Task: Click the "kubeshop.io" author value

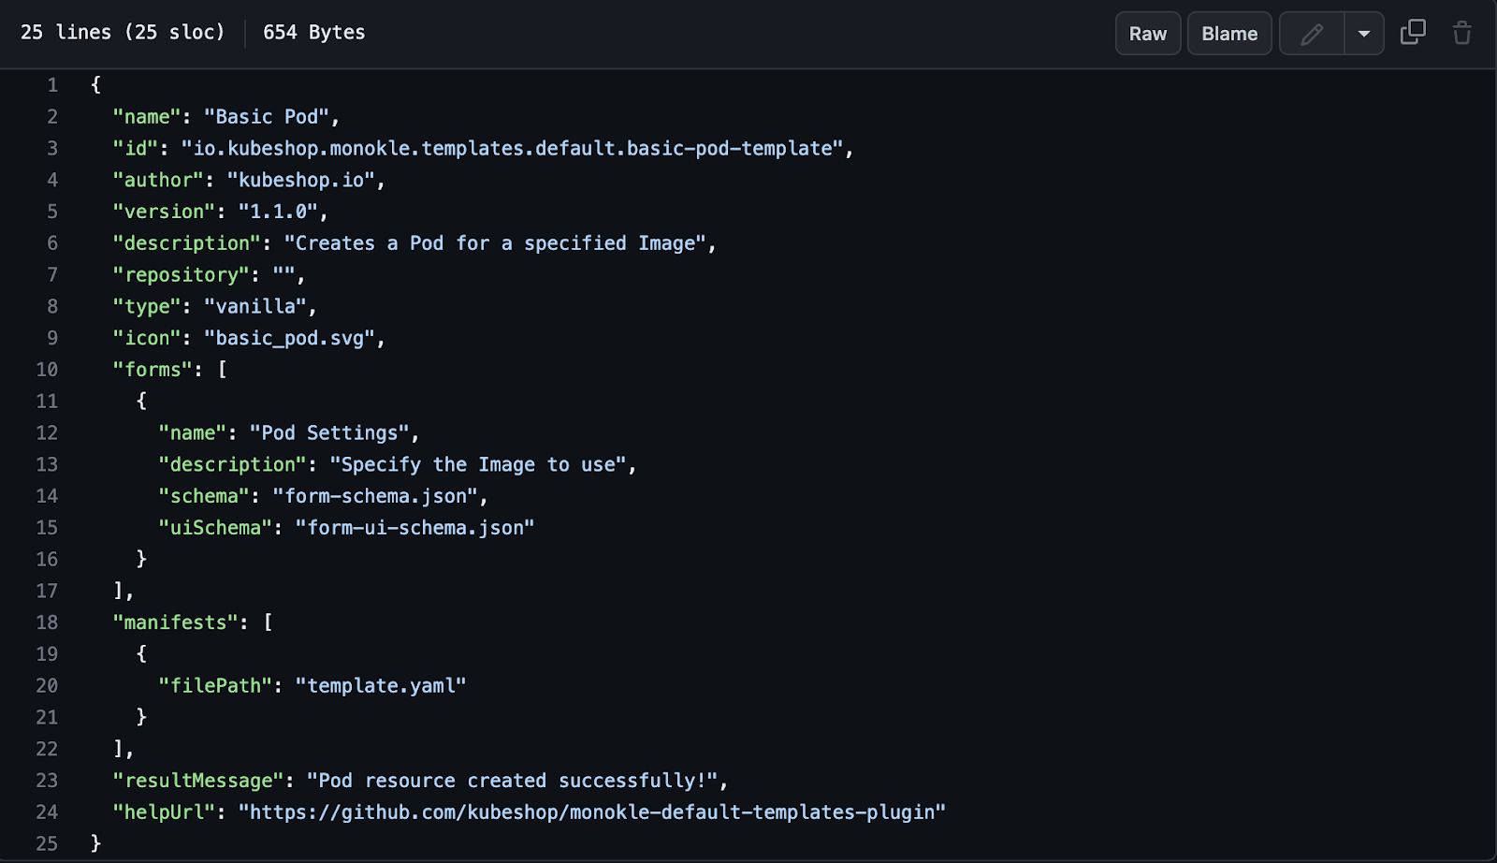Action: coord(300,180)
